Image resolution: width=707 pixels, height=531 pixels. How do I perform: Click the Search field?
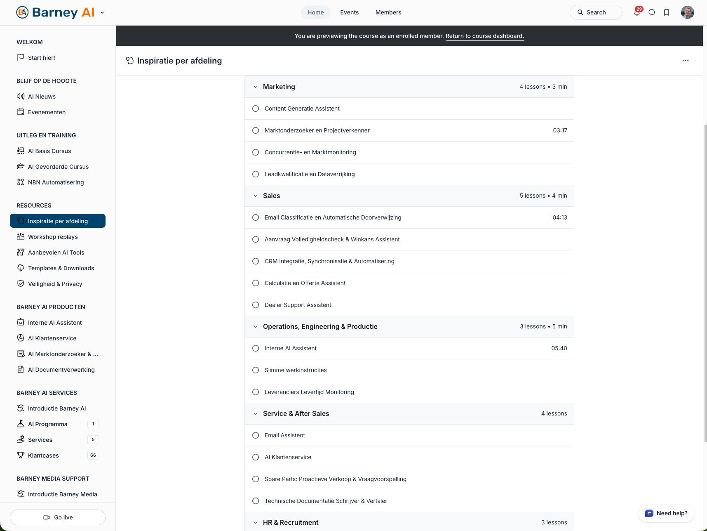click(596, 12)
